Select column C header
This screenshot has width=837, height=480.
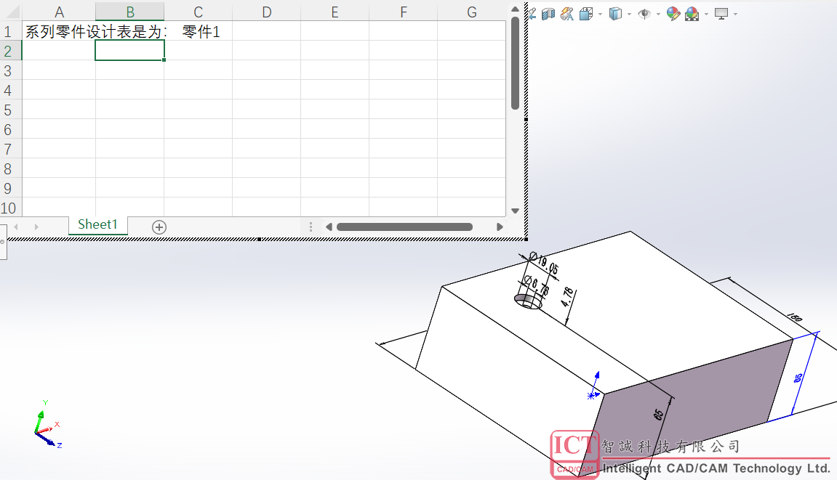coord(198,12)
